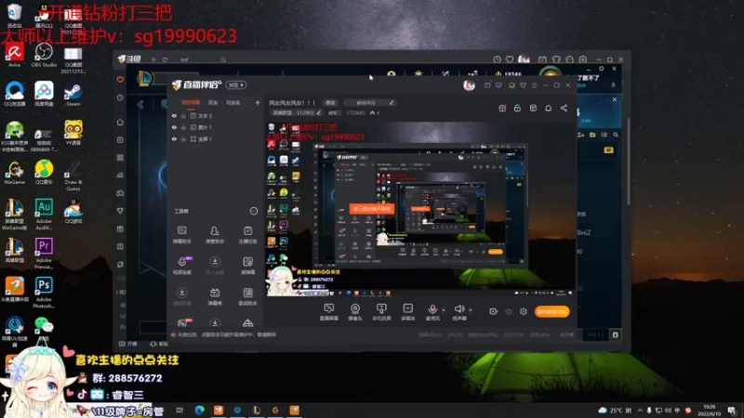The image size is (744, 418).
Task: Open Steam desktop shortcut
Action: 73,95
